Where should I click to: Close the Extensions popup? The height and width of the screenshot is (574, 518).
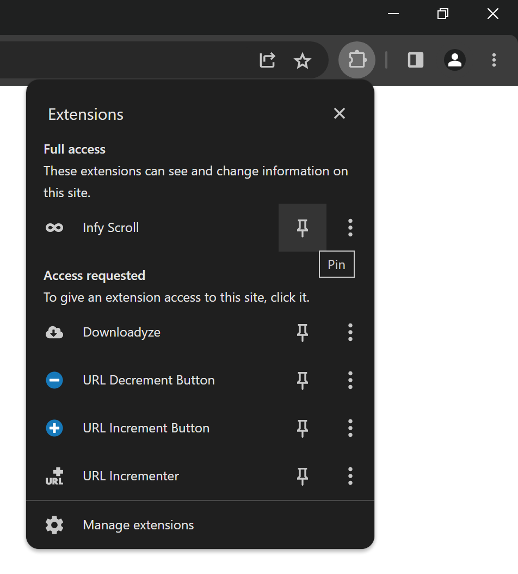click(x=340, y=113)
